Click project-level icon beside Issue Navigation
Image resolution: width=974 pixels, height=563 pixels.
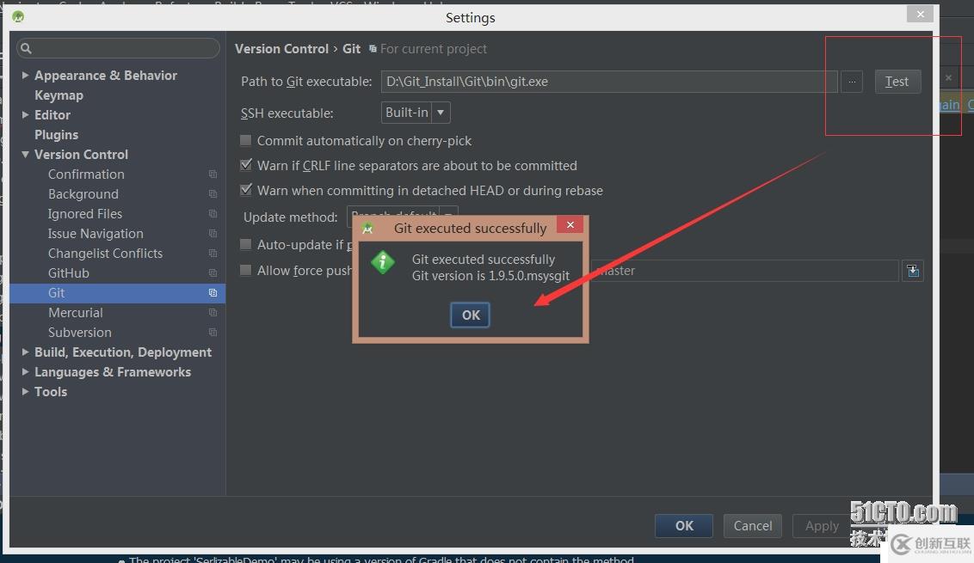(213, 234)
